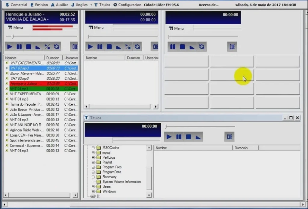Click Nombre column header in Titulos list
Image resolution: width=308 pixels, height=209 pixels.
point(193,148)
